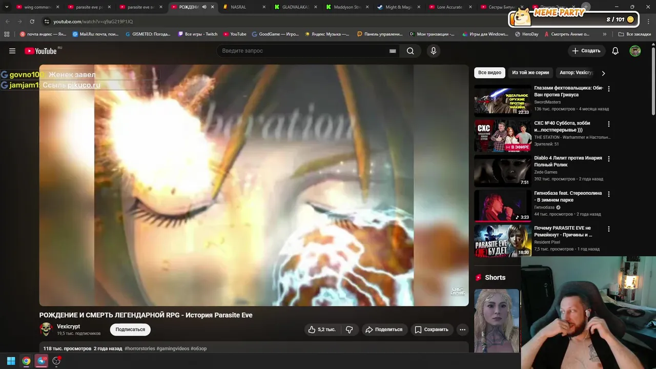
Task: Open the on-screen keyboard icon in search box
Action: (393, 51)
